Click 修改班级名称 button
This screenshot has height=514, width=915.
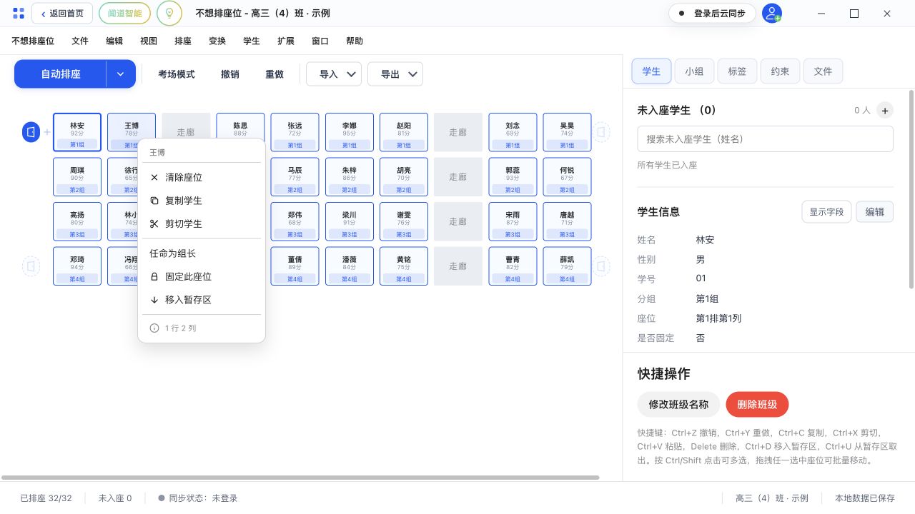678,405
